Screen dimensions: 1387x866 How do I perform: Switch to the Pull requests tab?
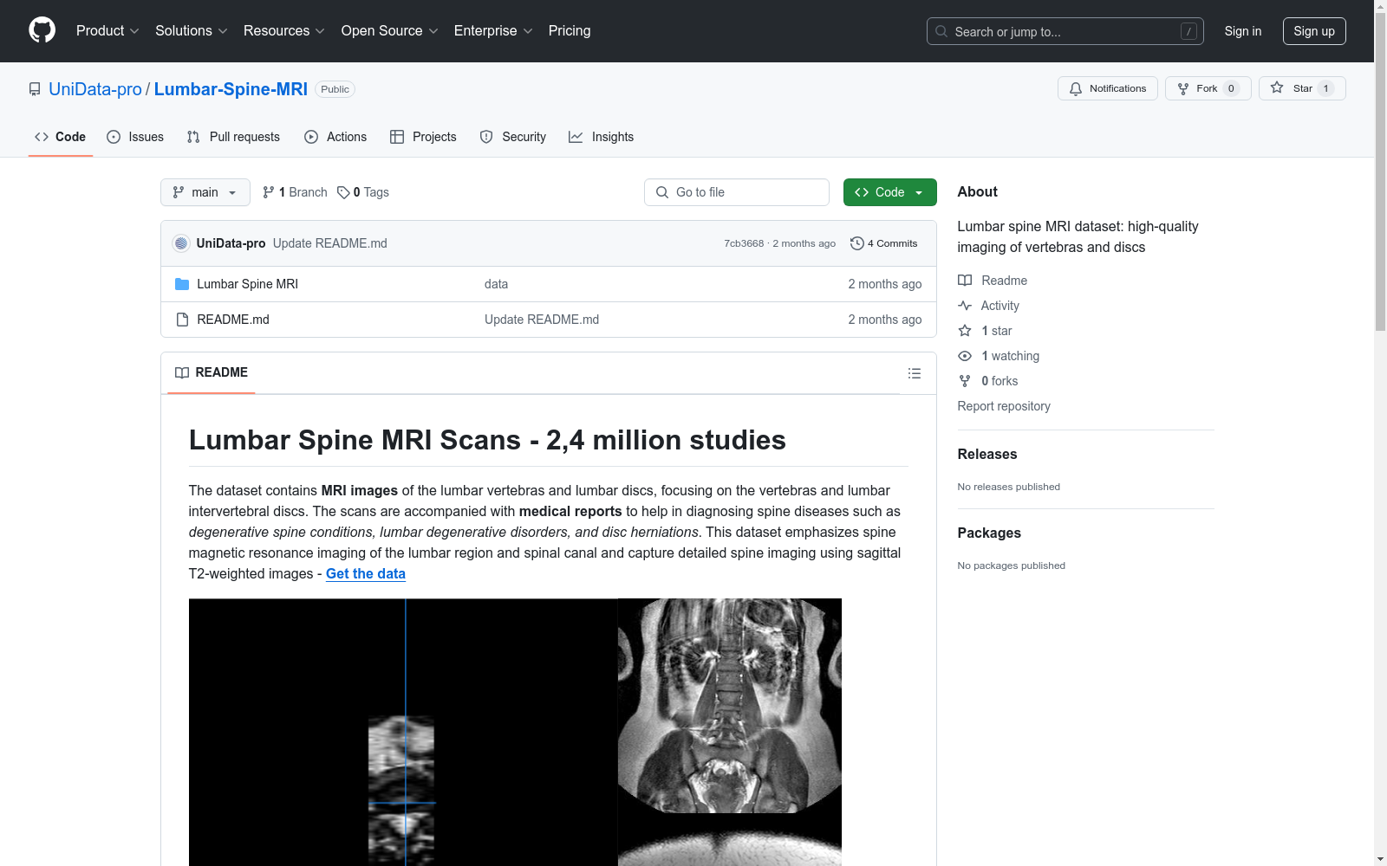point(233,137)
